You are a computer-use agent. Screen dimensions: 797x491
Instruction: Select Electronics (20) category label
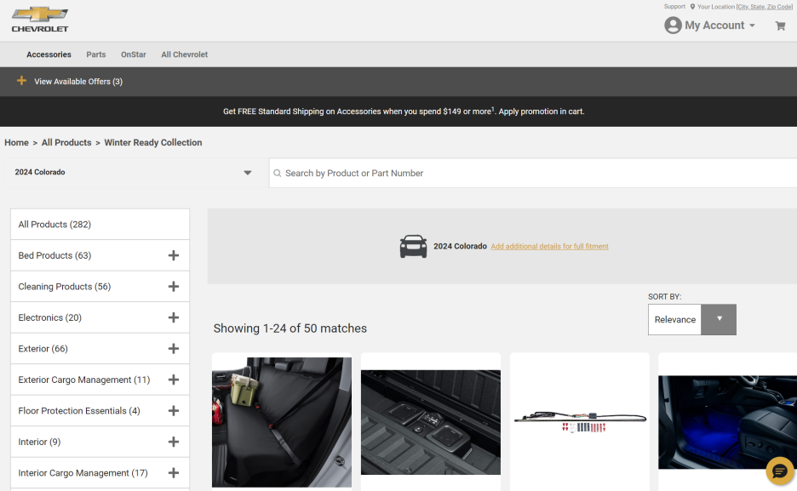(49, 317)
